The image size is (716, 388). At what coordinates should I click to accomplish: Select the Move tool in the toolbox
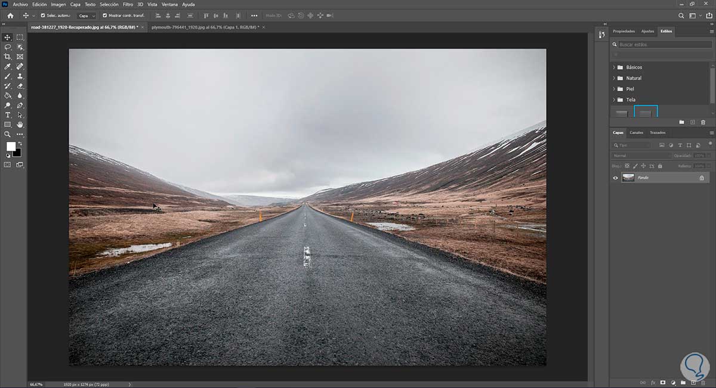(8, 38)
